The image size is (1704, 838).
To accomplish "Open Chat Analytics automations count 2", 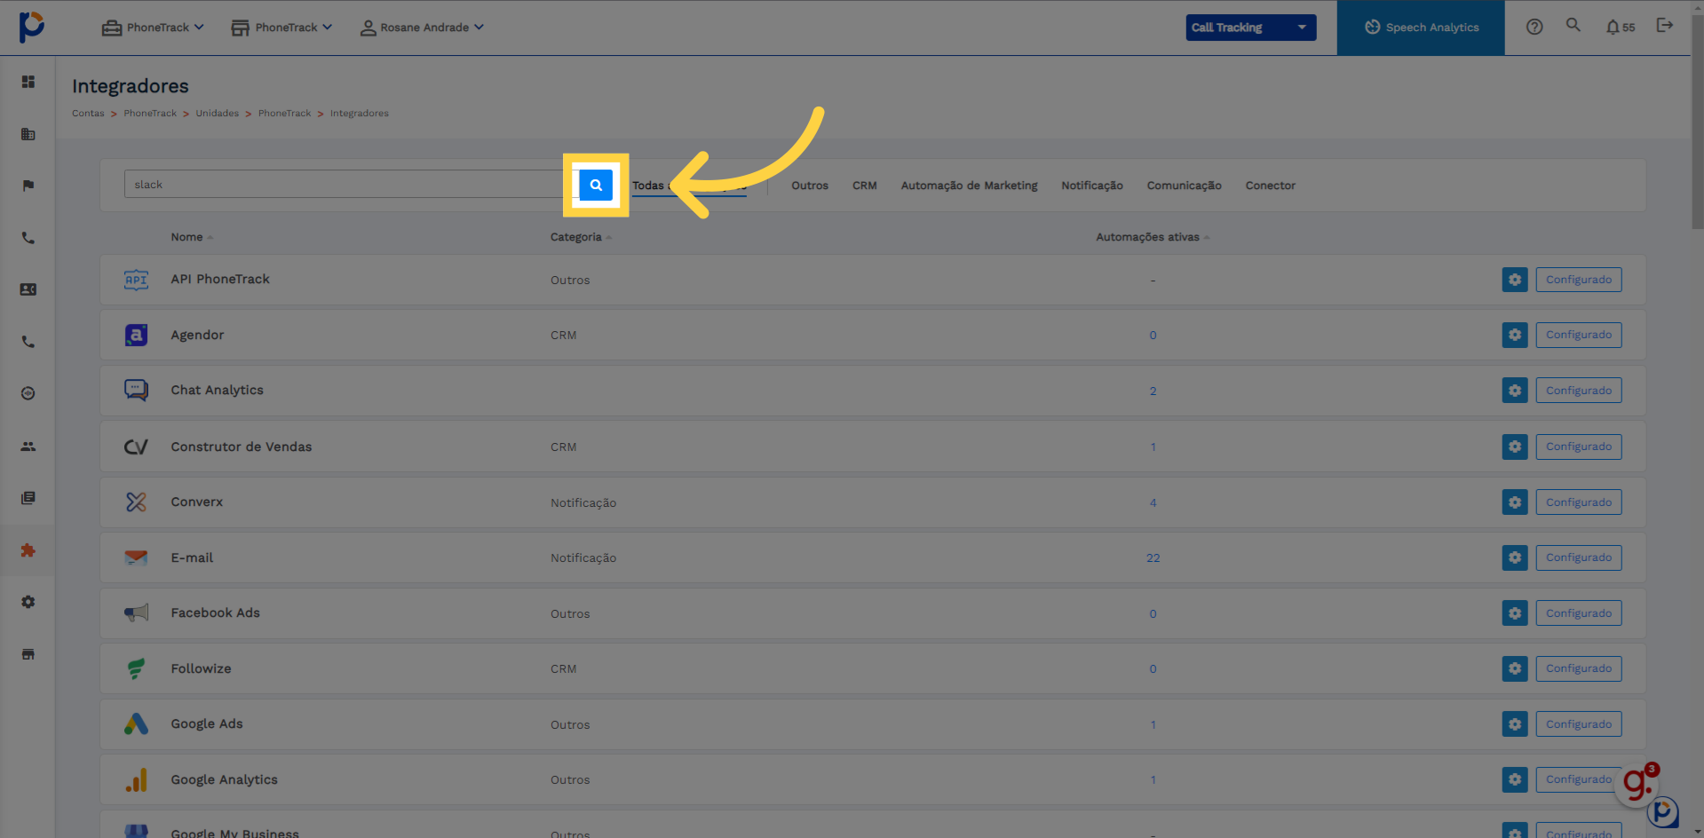I will click(1153, 391).
